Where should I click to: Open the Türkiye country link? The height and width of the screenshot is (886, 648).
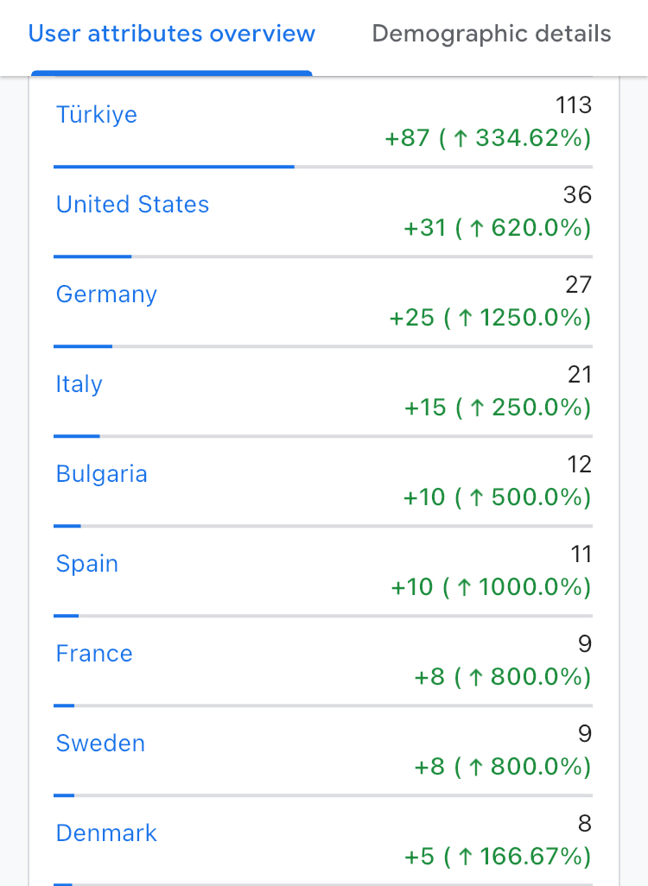click(x=97, y=115)
